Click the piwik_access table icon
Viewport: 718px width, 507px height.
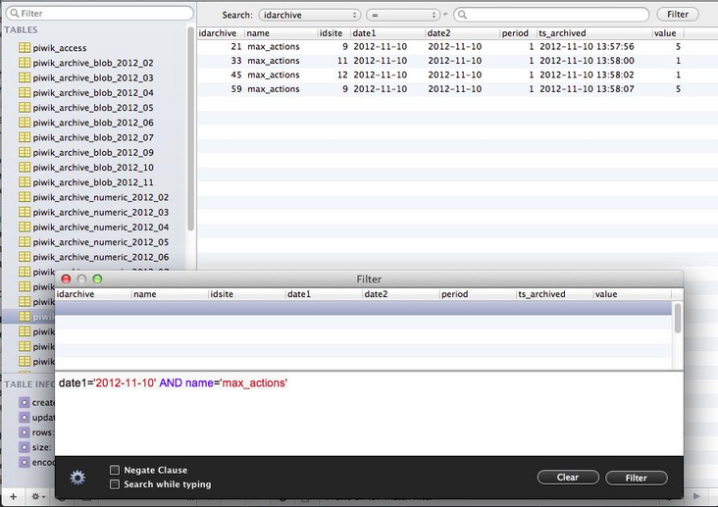point(25,48)
